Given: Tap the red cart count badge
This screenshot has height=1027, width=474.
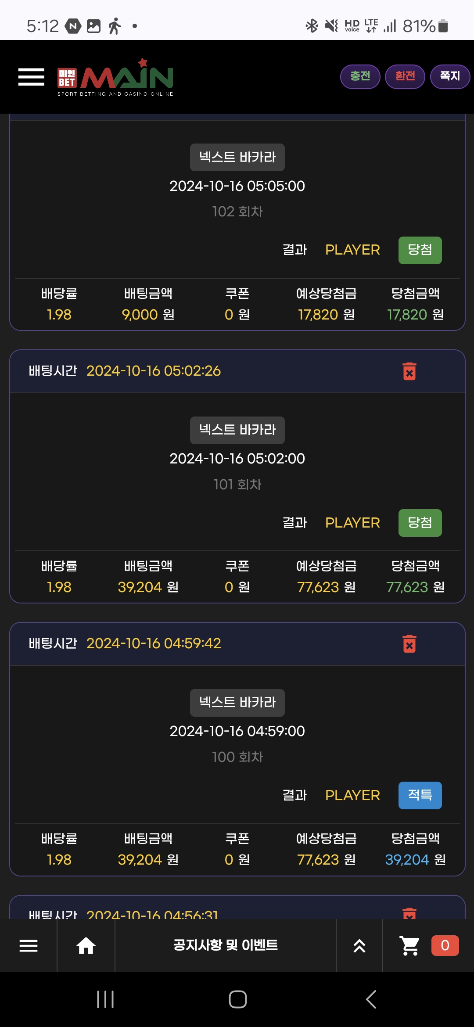Looking at the screenshot, I should [x=445, y=945].
